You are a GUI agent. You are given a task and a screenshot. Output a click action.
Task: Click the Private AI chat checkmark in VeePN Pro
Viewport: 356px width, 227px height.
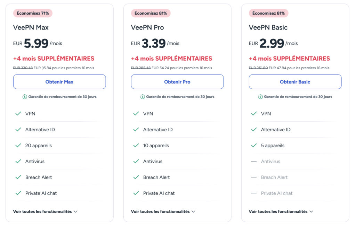pos(136,193)
